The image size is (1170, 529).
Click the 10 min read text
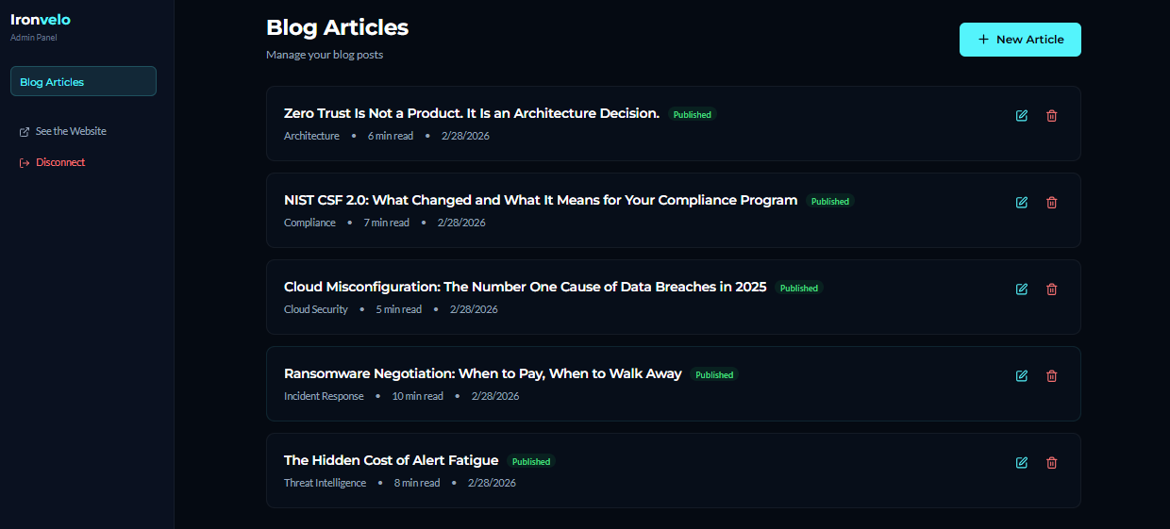click(x=418, y=396)
